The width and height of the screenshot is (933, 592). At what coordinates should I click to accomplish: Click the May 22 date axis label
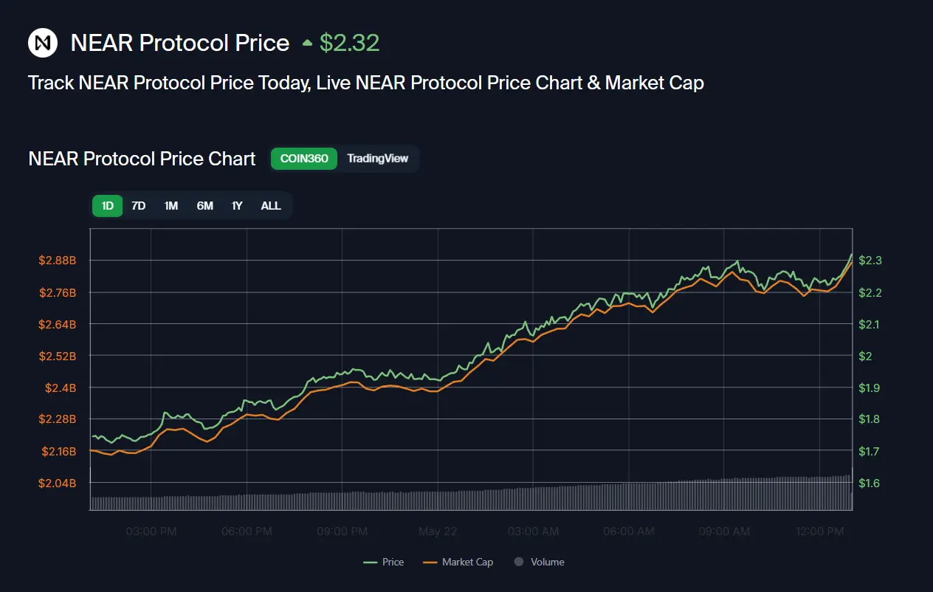(x=438, y=531)
